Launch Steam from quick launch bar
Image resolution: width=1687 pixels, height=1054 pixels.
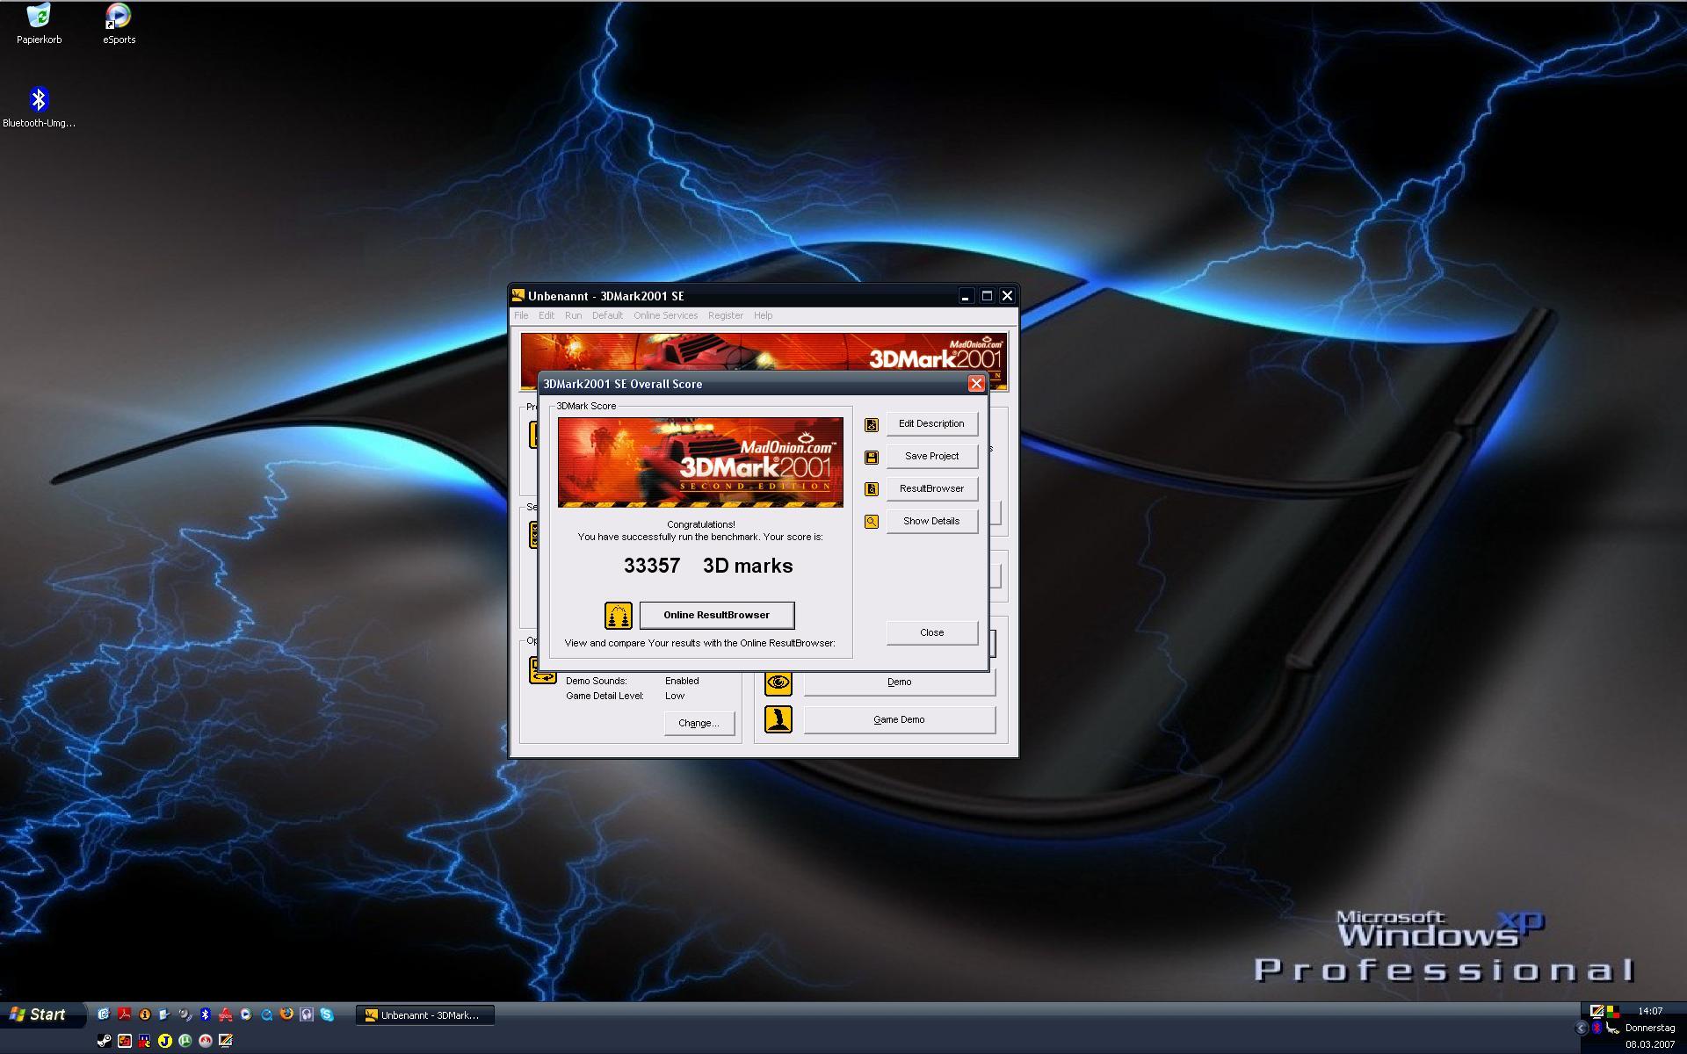(x=104, y=1041)
